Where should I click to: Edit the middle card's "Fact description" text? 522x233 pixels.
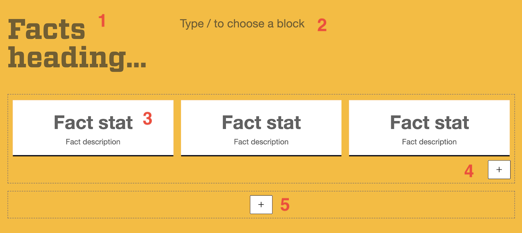click(x=261, y=142)
